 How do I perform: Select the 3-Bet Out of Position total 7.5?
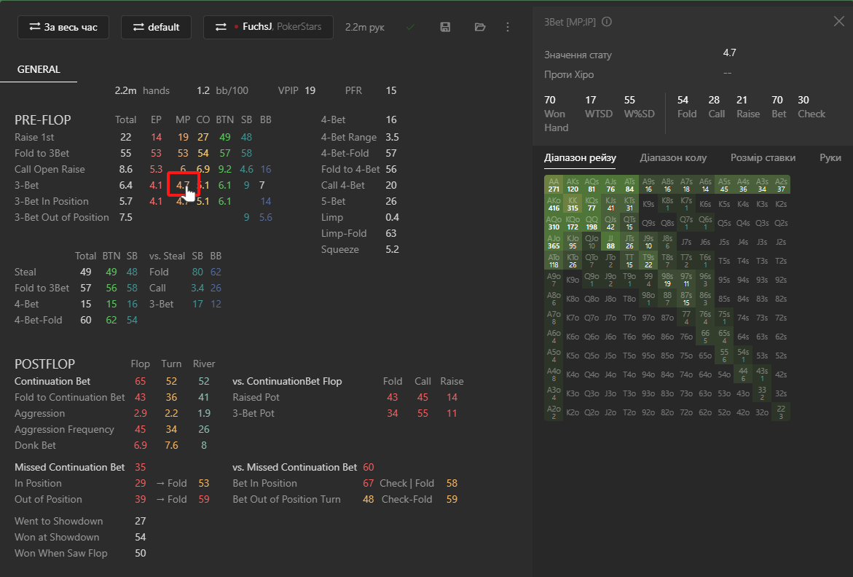pyautogui.click(x=126, y=218)
